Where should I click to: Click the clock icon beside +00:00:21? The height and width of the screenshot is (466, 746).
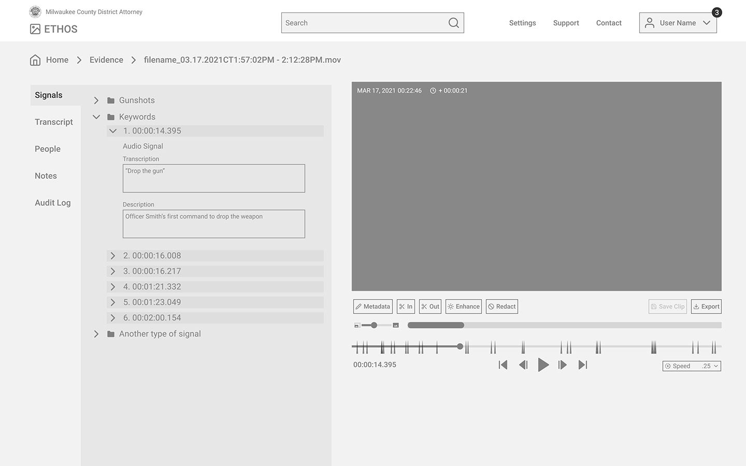pyautogui.click(x=433, y=91)
